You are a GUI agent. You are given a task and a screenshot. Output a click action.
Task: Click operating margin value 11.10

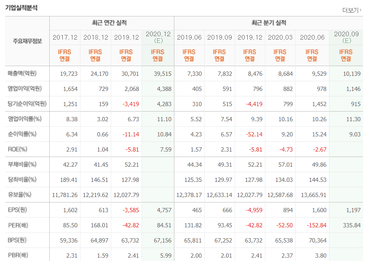164,119
